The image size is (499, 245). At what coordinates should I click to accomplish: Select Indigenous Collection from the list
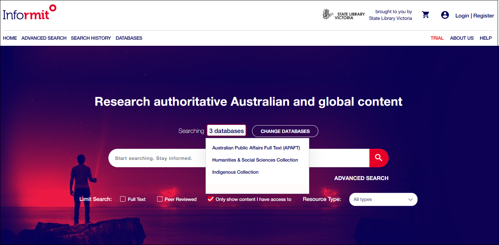click(235, 172)
